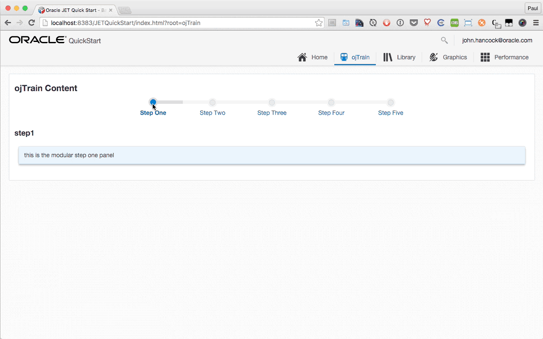Image resolution: width=543 pixels, height=339 pixels.
Task: Open john.hancock@oracle.com user menu
Action: point(497,40)
